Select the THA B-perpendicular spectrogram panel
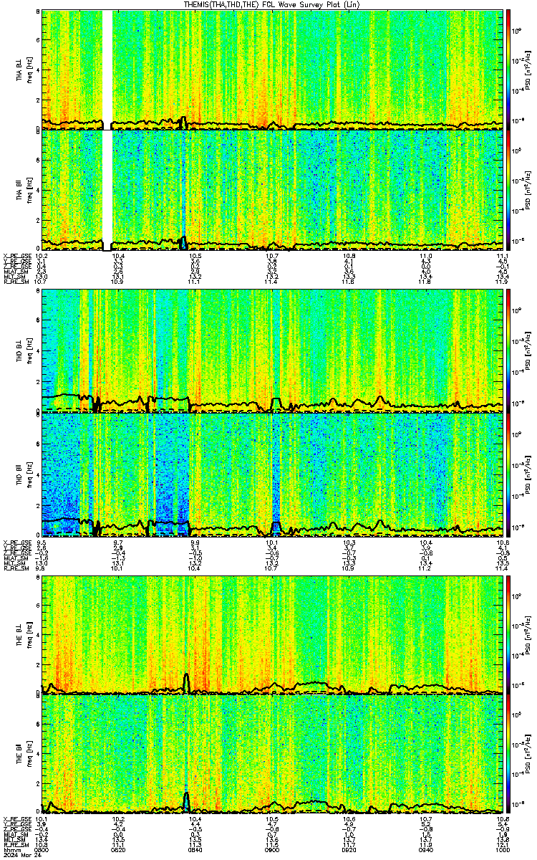The height and width of the screenshot is (860, 537). tap(273, 70)
